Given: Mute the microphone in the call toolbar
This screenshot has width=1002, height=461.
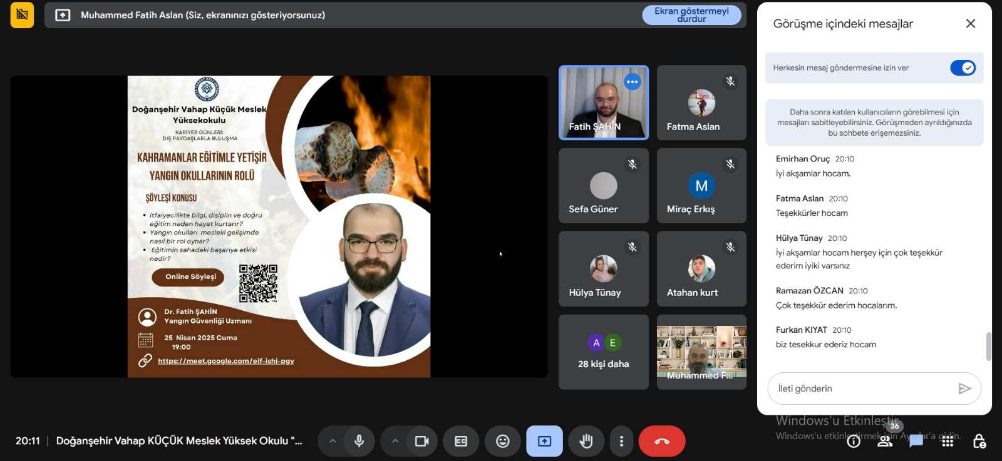Looking at the screenshot, I should tap(359, 441).
